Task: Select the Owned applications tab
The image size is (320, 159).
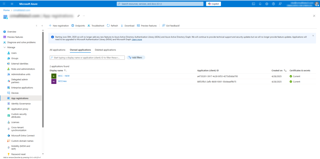Action: 80,50
